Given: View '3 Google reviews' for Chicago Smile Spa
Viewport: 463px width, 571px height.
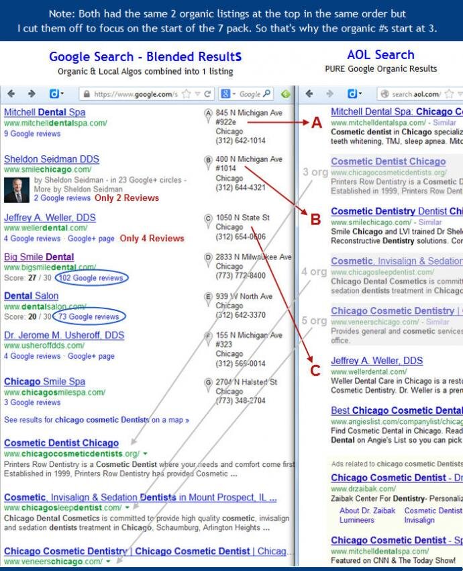Looking at the screenshot, I should point(32,402).
